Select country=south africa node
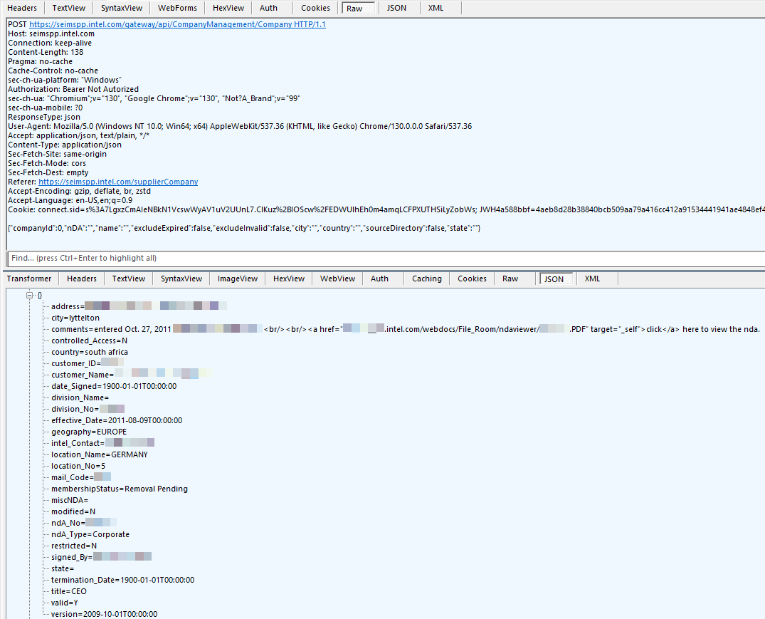 89,352
